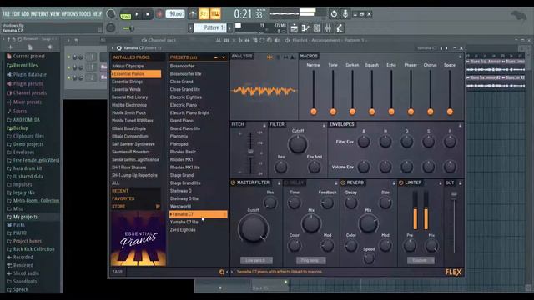Open the Add menu
Screen dimensions: 534x300
click(x=26, y=14)
